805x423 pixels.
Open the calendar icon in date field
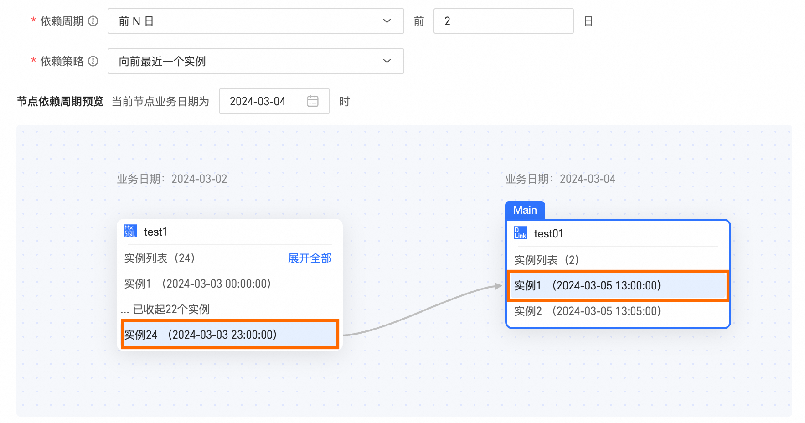pos(313,101)
